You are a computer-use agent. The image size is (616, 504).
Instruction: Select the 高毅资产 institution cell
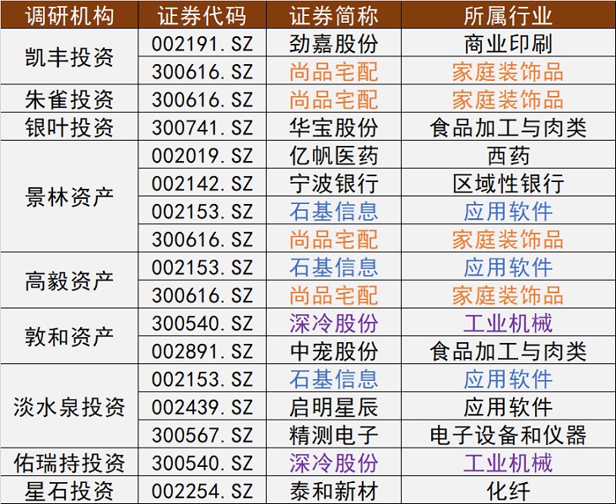tap(69, 281)
